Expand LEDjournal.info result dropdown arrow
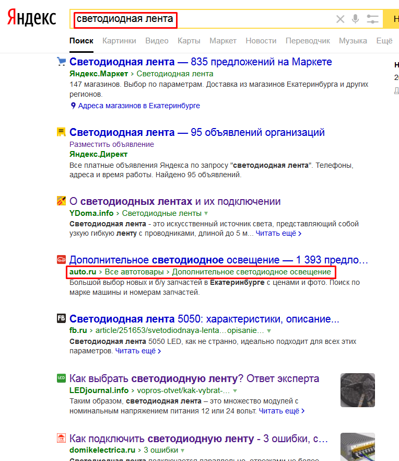This screenshot has width=399, height=461. pyautogui.click(x=235, y=391)
